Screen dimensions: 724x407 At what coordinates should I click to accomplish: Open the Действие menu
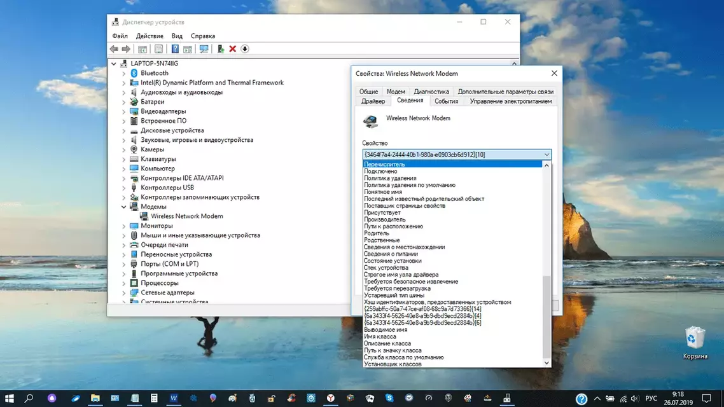point(150,36)
